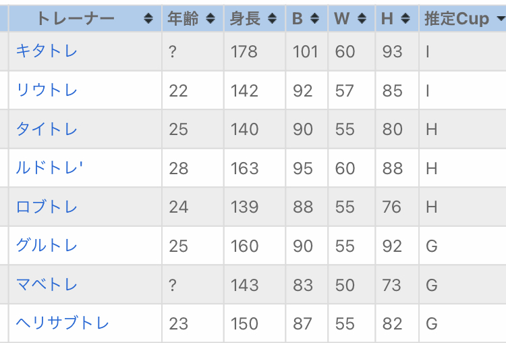Open the キタトレ trainer link
The image size is (506, 343).
tap(47, 51)
